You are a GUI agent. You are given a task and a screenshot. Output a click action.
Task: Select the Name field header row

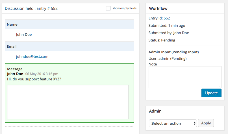point(69,24)
